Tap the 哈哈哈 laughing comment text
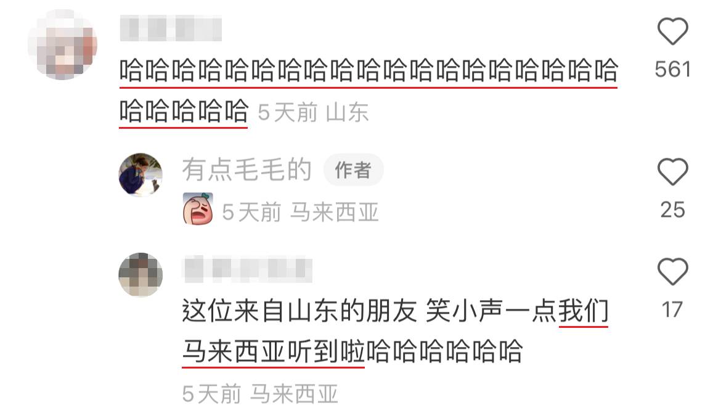Viewport: 721px width, 416px height. point(369,91)
